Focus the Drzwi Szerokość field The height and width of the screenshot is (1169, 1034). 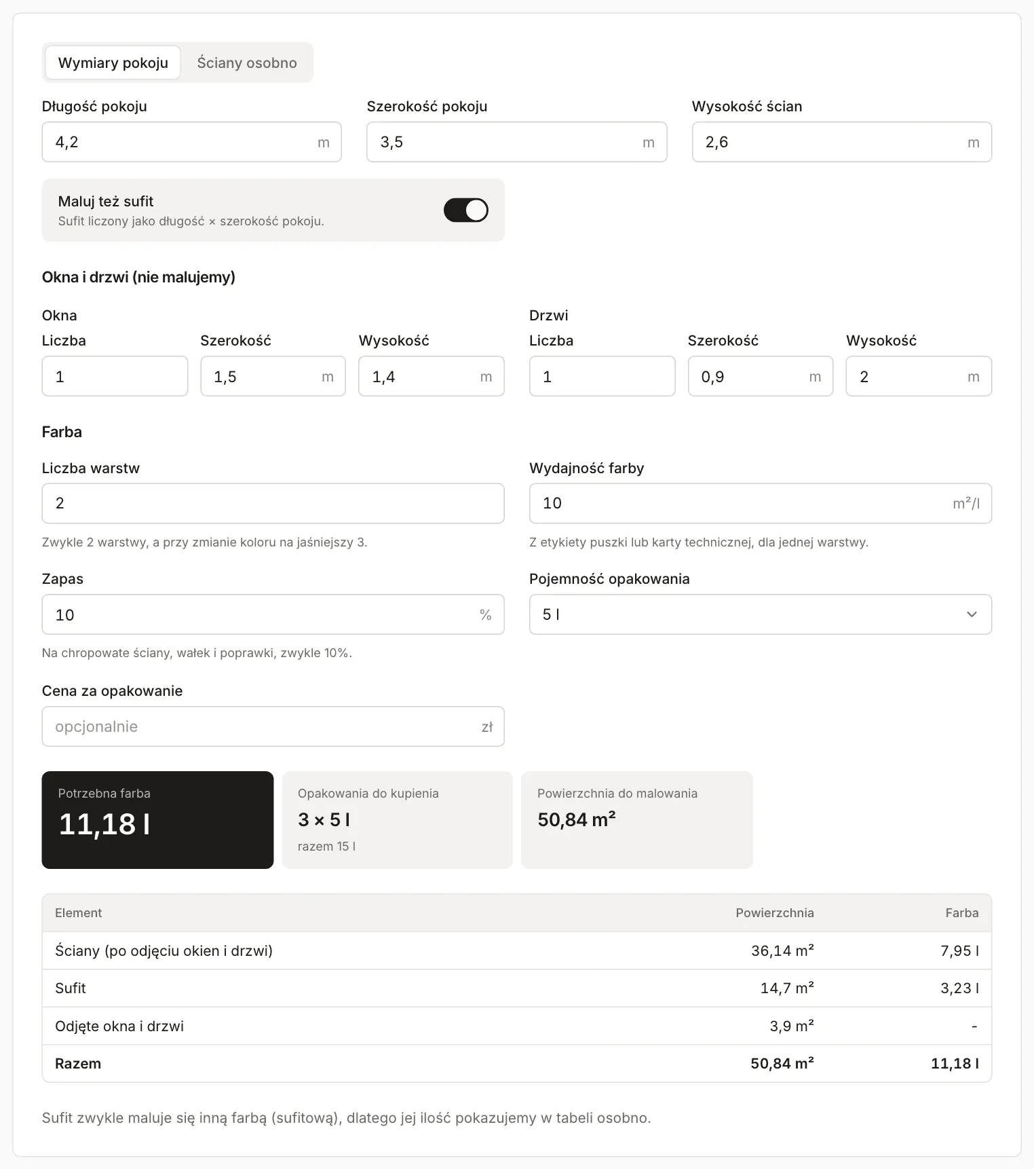761,376
